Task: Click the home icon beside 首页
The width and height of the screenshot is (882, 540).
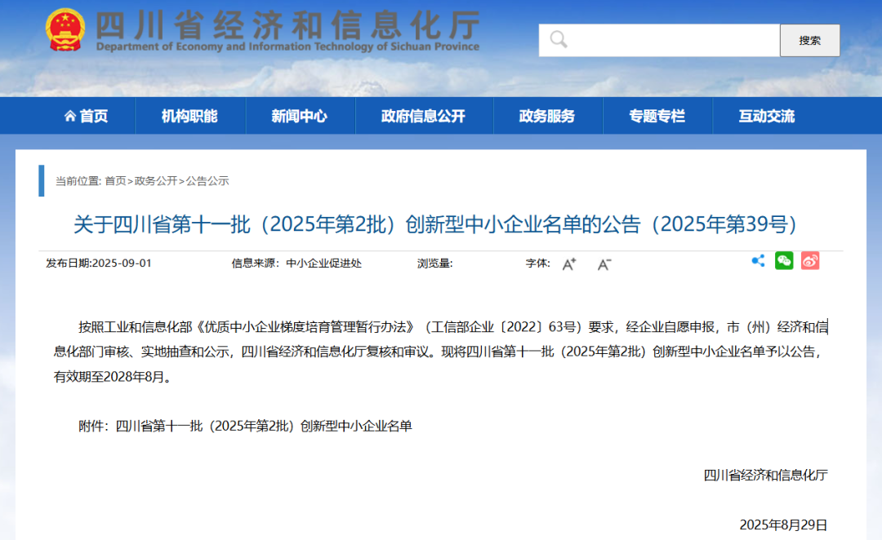Action: (70, 116)
